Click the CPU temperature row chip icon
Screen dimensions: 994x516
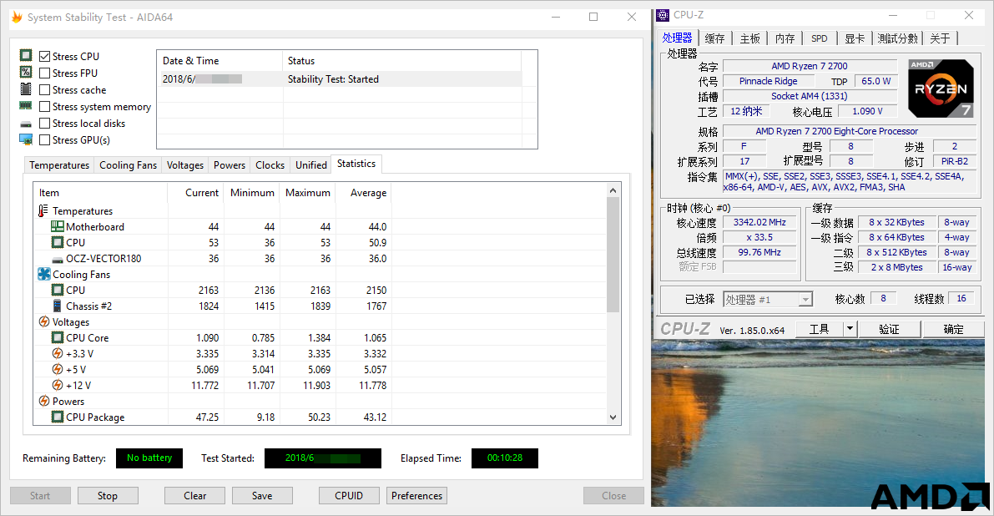tap(57, 242)
